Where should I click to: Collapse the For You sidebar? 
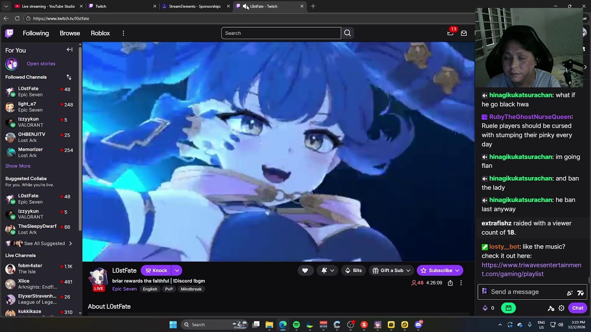[70, 50]
